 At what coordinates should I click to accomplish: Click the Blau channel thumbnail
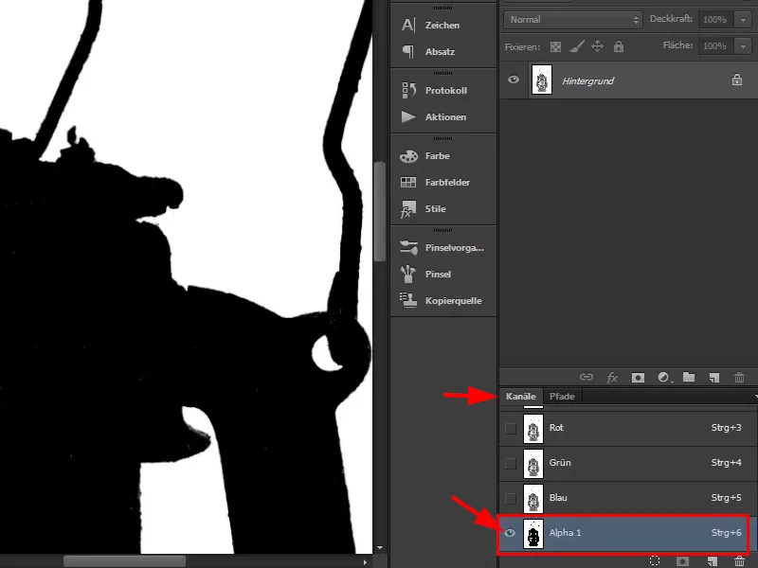tap(533, 499)
